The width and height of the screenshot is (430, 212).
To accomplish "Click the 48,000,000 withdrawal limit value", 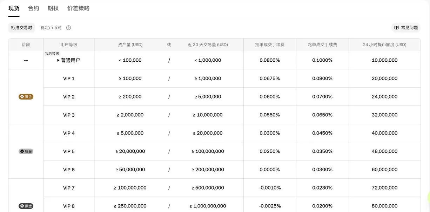I will [x=384, y=151].
